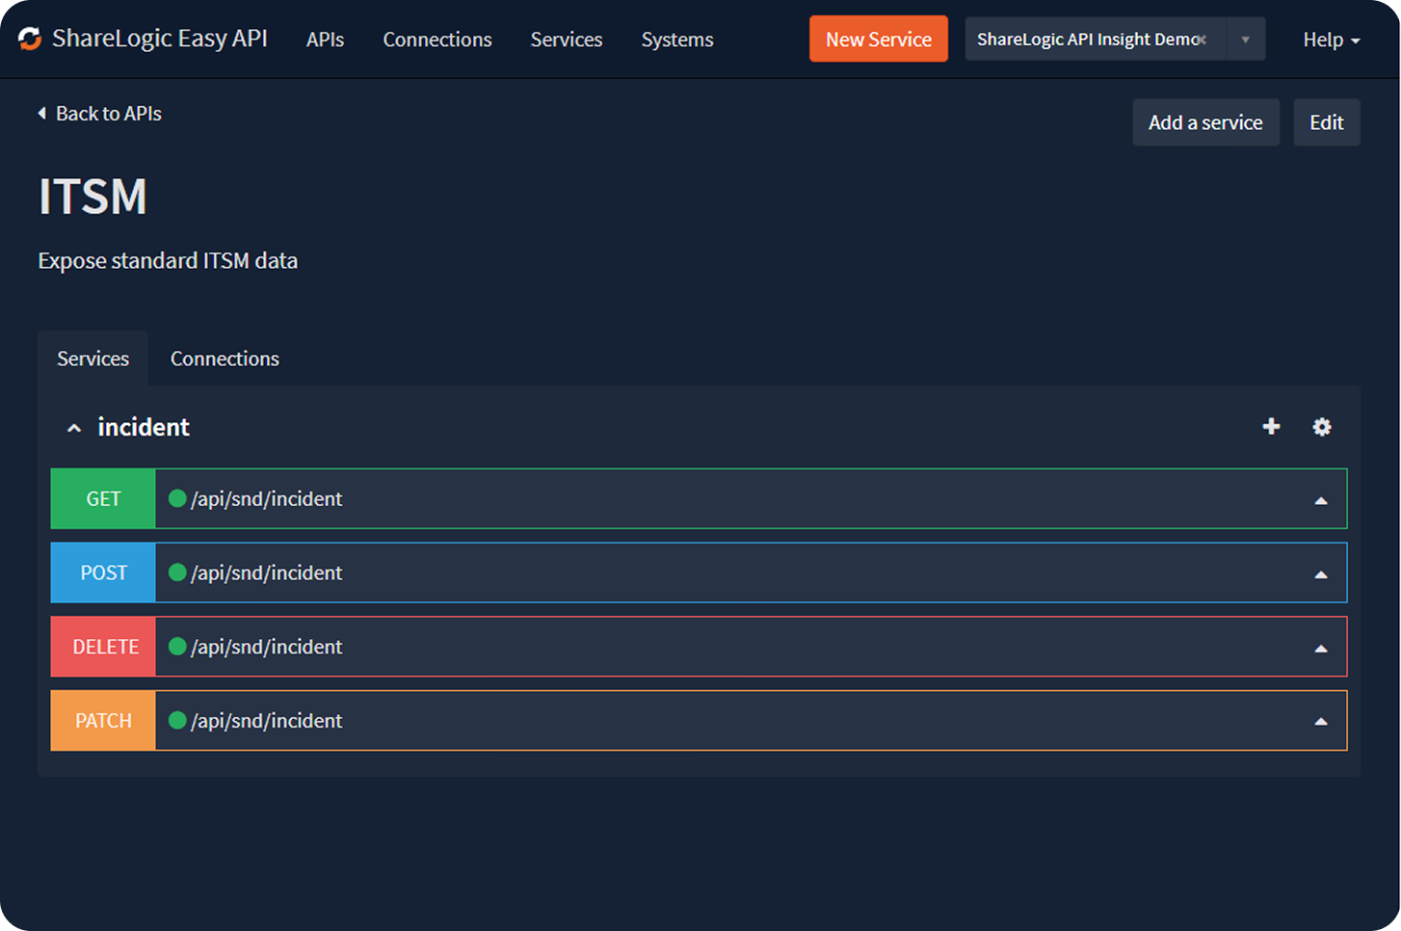1401x931 pixels.
Task: Select the PATCH /api/snd/incident path text
Action: click(267, 721)
